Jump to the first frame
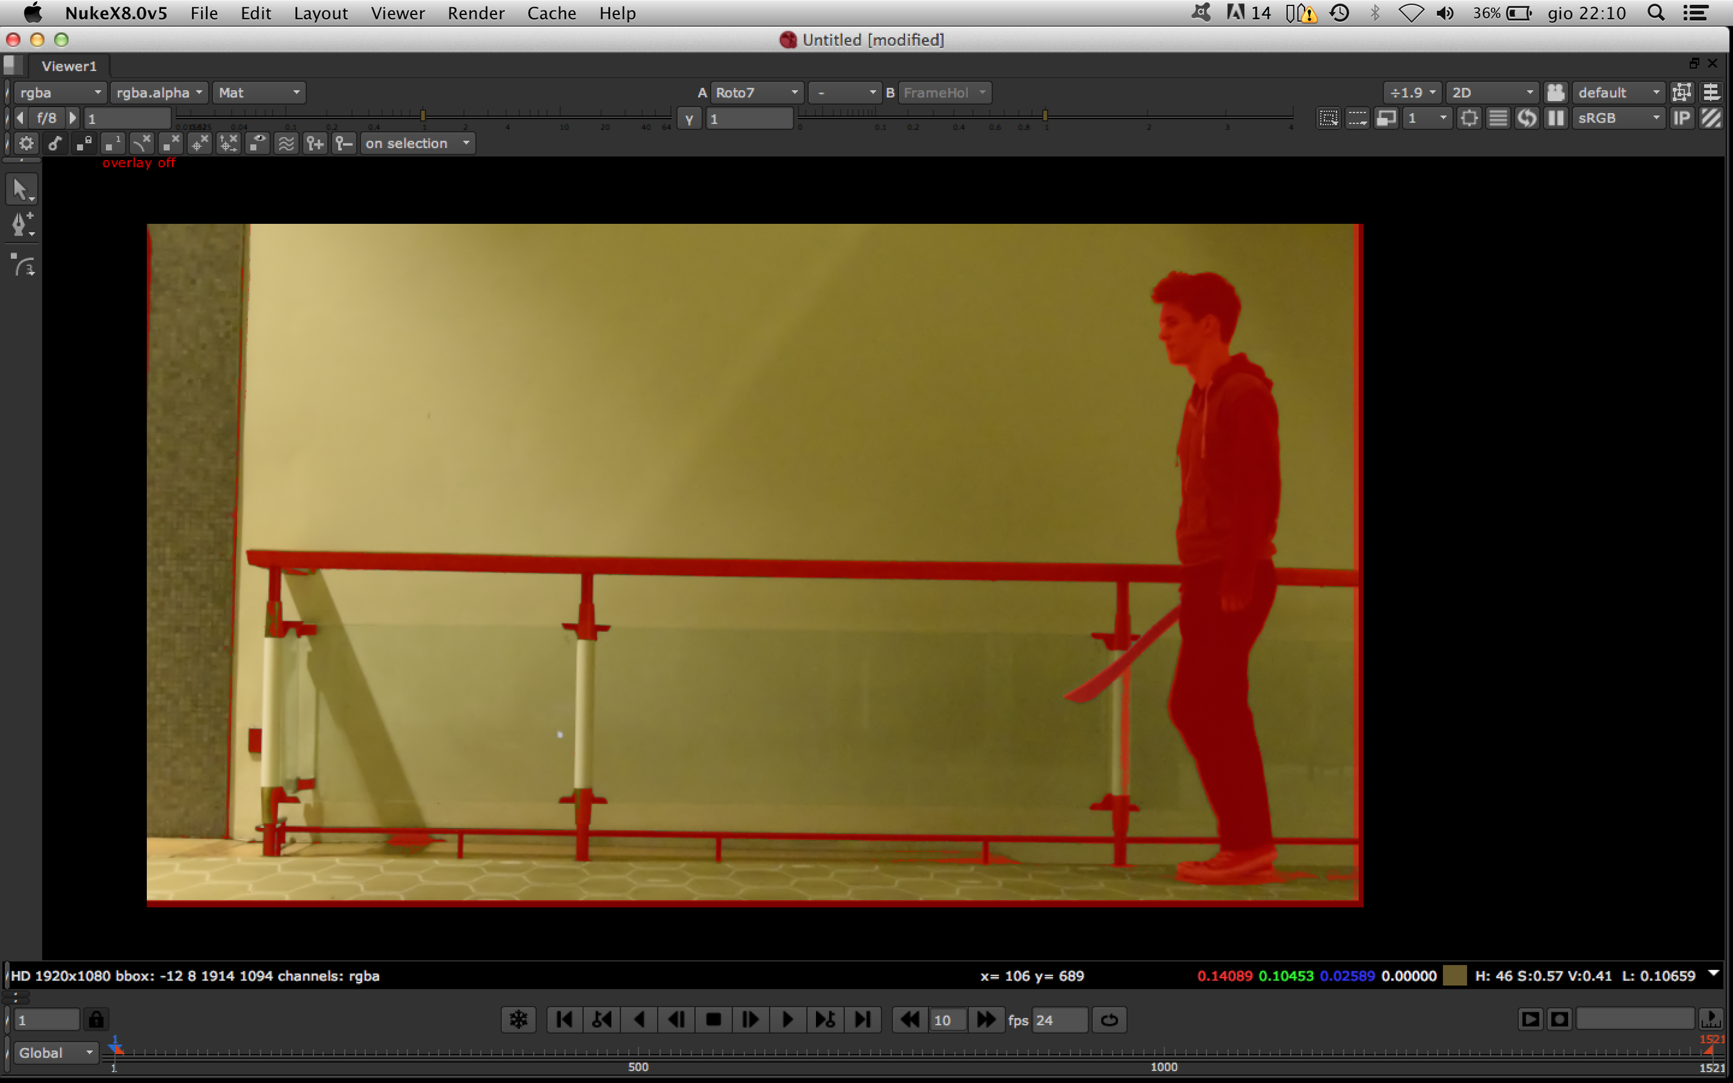This screenshot has width=1733, height=1083. pyautogui.click(x=564, y=1019)
